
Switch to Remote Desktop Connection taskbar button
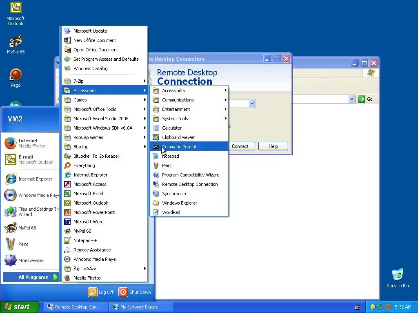[76, 307]
